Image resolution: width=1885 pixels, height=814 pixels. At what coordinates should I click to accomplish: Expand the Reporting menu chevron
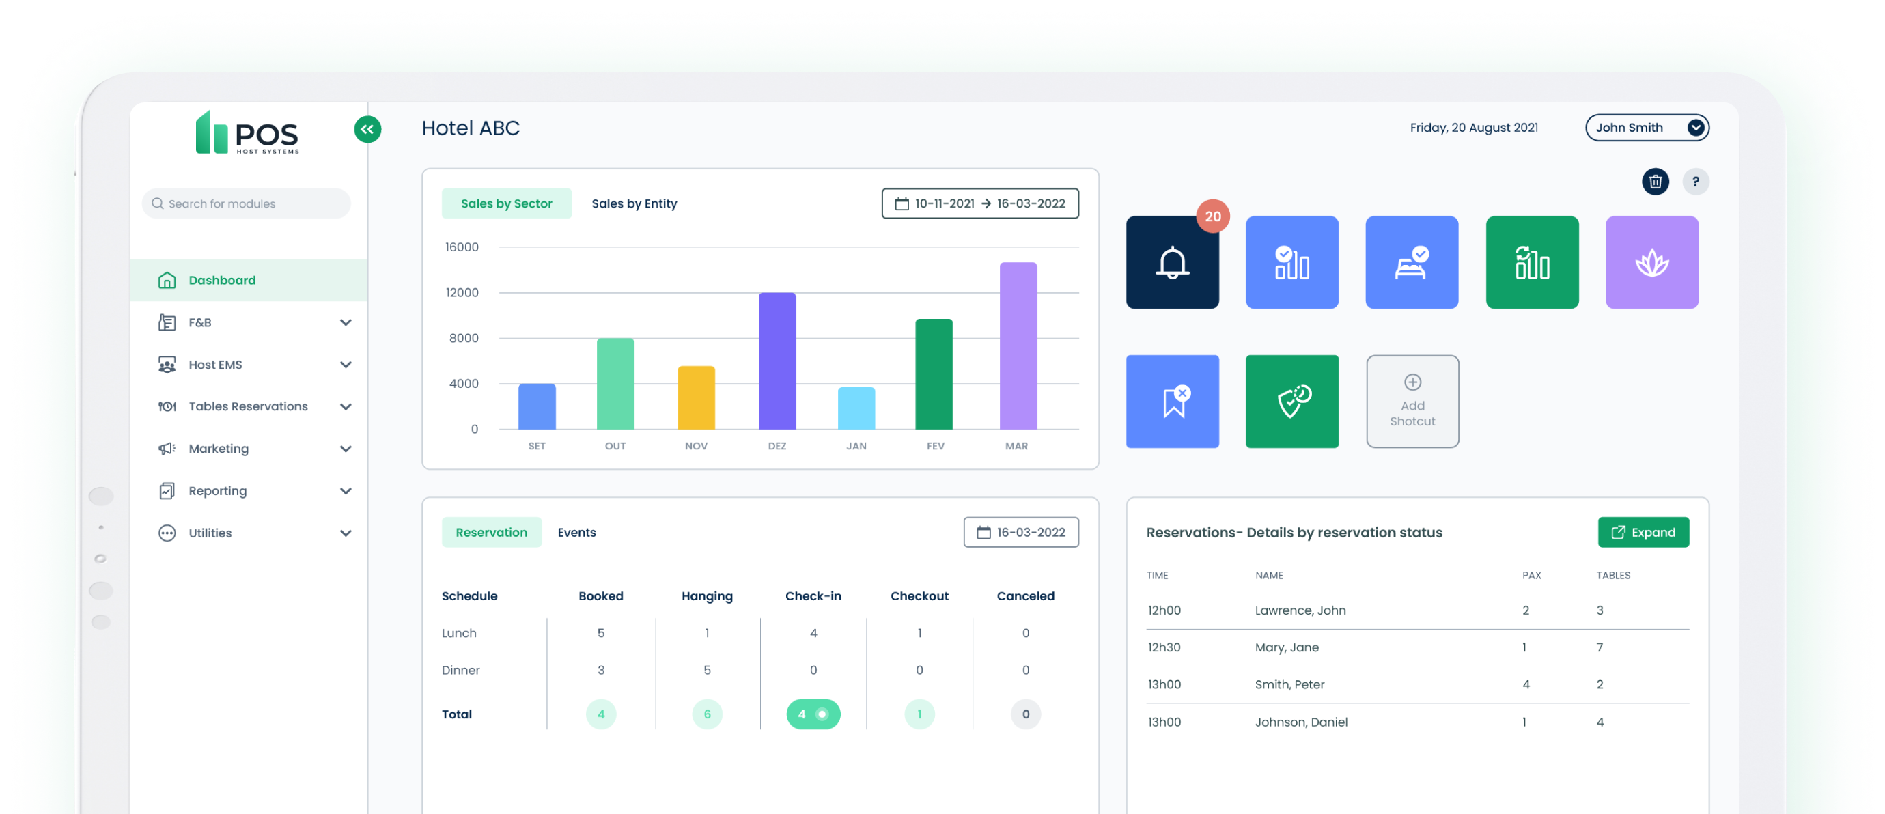[346, 491]
